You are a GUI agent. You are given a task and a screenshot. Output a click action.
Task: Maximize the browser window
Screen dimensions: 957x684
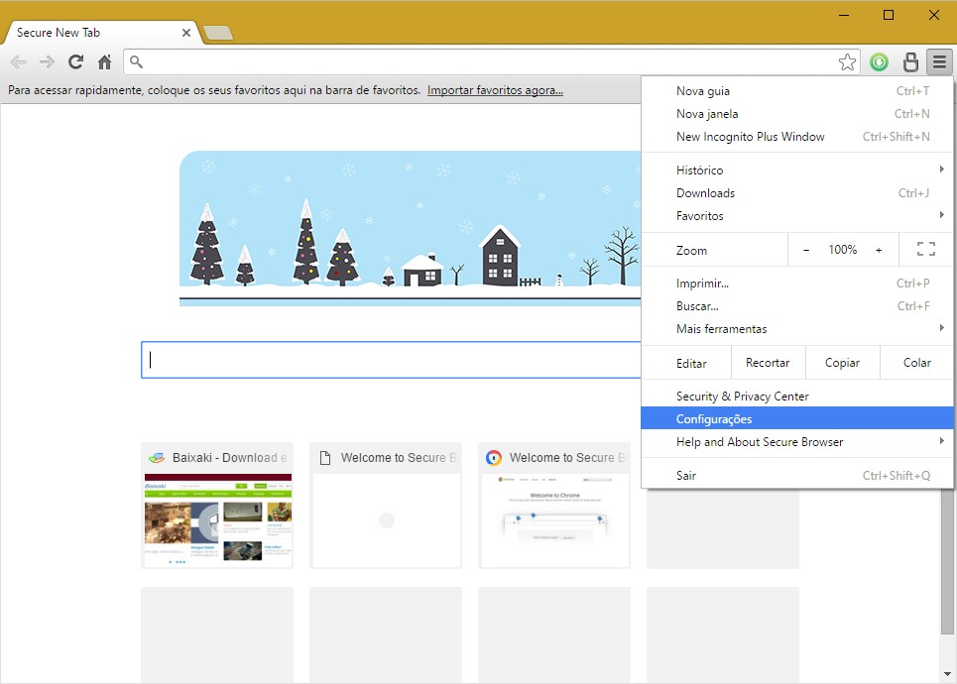pos(889,15)
